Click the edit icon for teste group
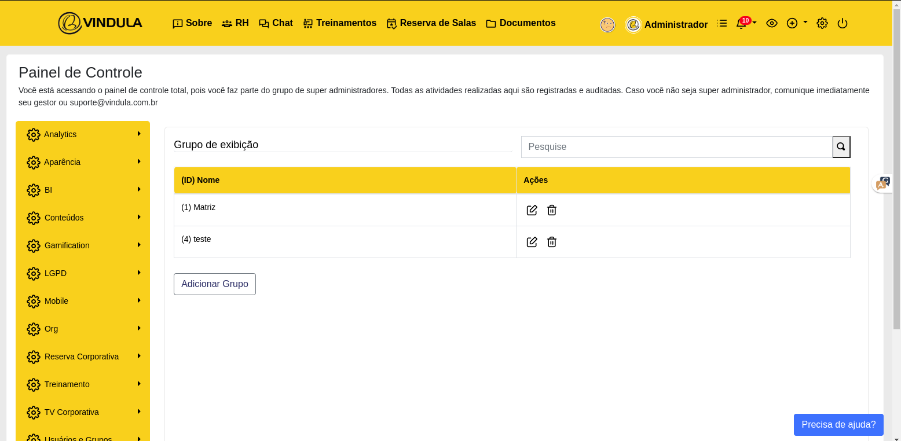Image resolution: width=901 pixels, height=441 pixels. [x=532, y=242]
